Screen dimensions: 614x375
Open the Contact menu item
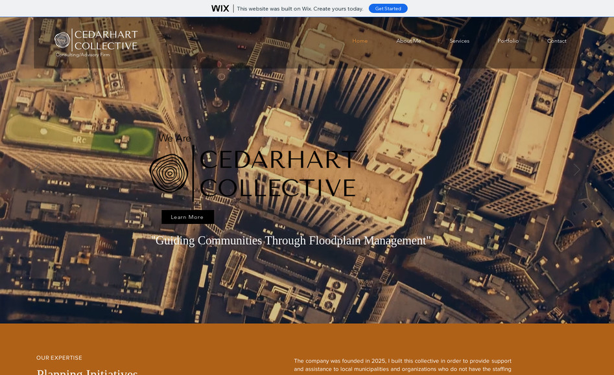coord(556,41)
